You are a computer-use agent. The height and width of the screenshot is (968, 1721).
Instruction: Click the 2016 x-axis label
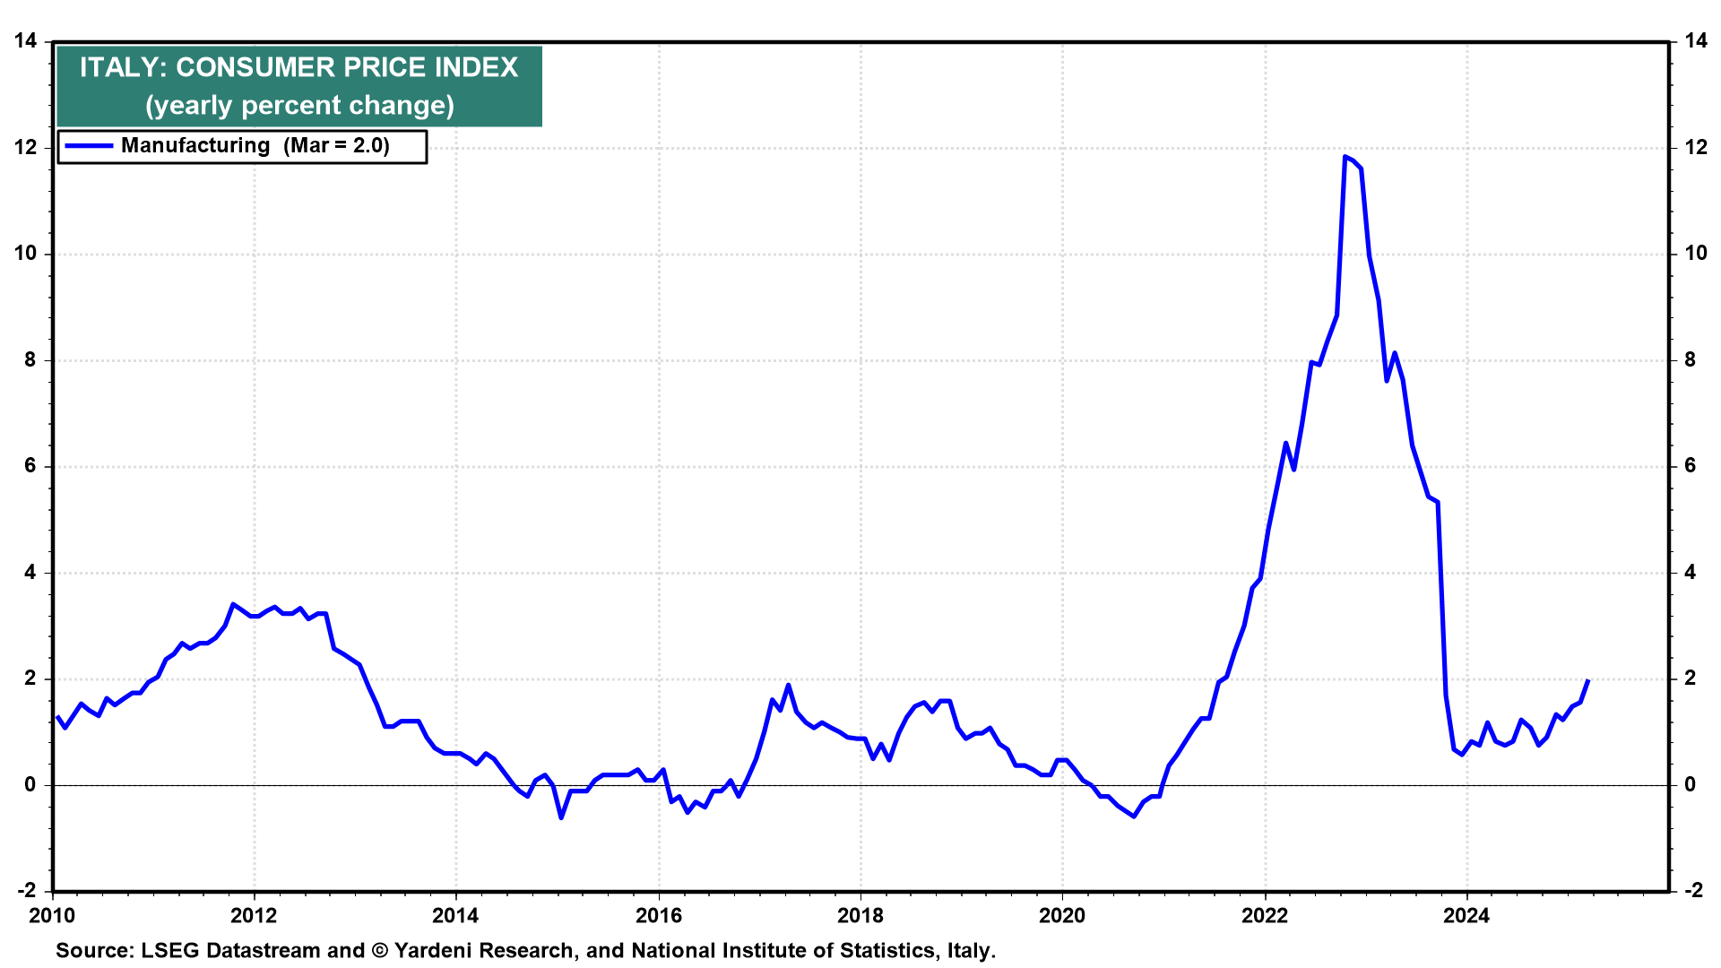pyautogui.click(x=658, y=915)
